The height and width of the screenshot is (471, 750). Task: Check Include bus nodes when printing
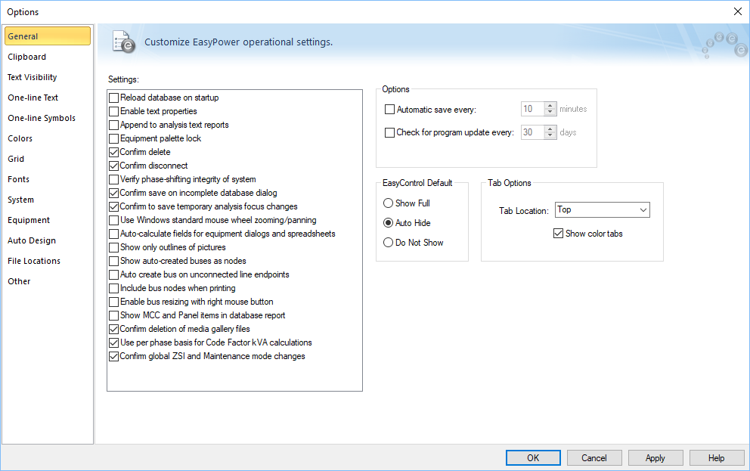(114, 288)
